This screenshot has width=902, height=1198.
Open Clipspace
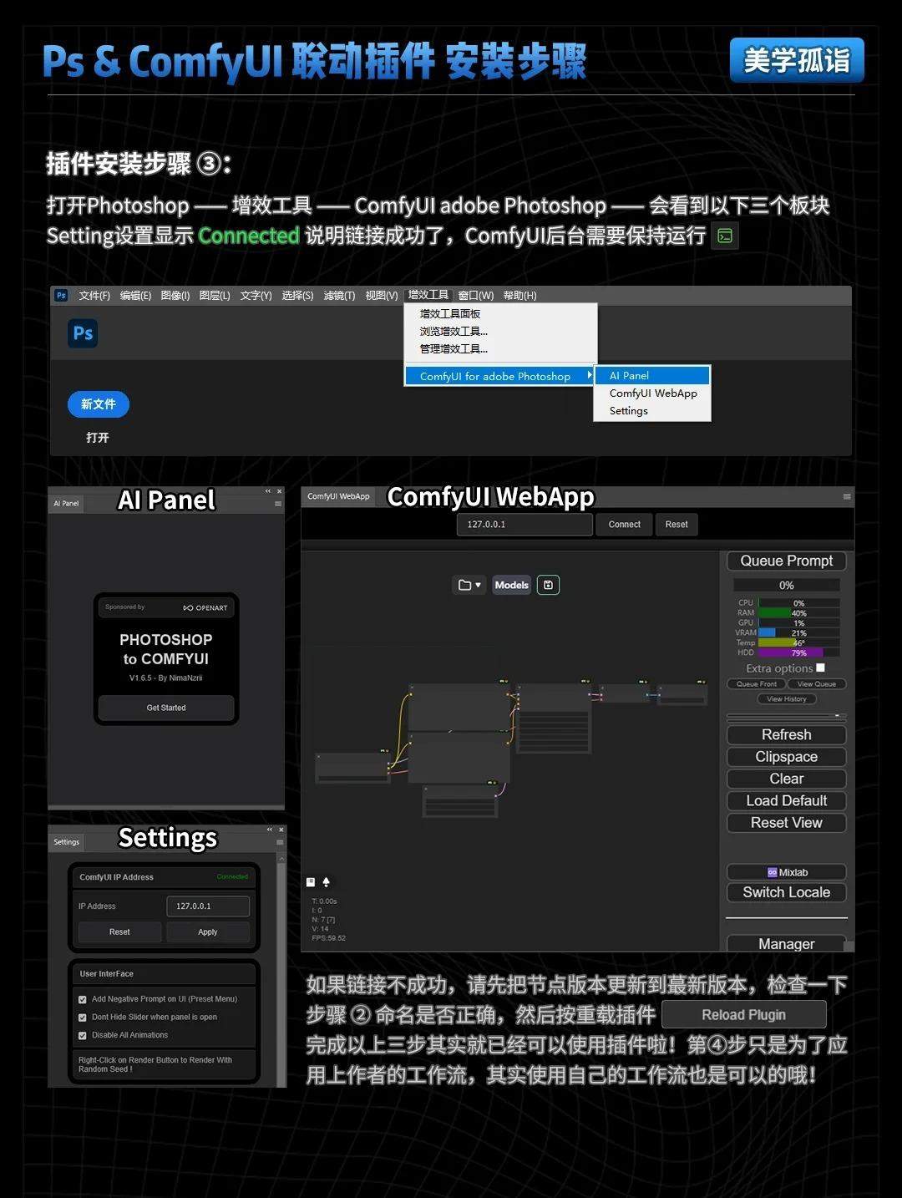(x=787, y=757)
